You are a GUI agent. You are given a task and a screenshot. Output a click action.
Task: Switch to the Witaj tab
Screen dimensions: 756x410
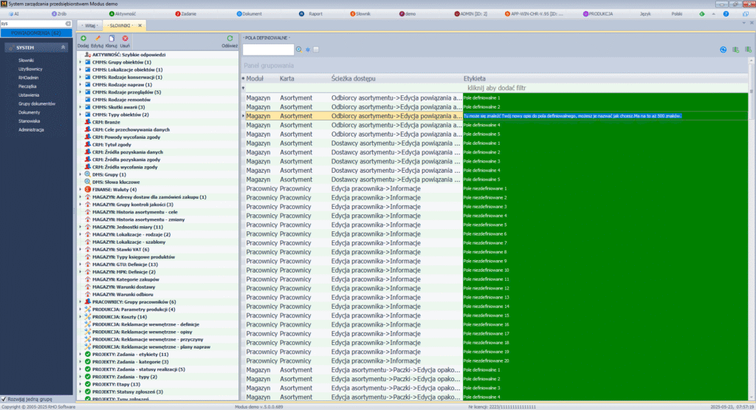click(90, 26)
